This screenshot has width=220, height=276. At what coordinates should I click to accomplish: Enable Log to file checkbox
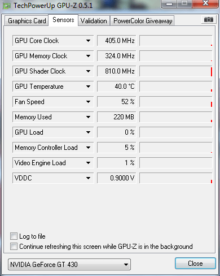(14, 236)
